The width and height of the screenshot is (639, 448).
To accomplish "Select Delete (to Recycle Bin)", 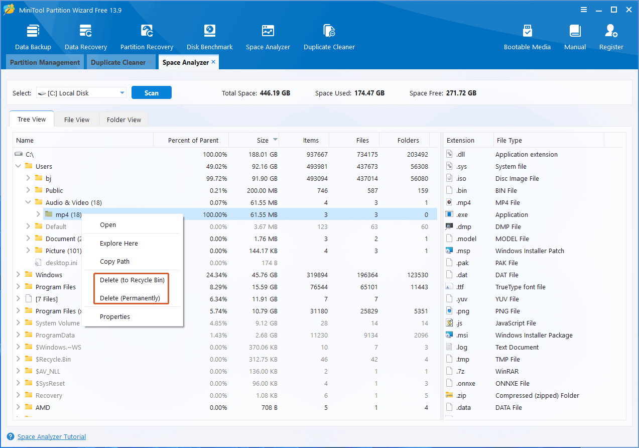I will (133, 280).
